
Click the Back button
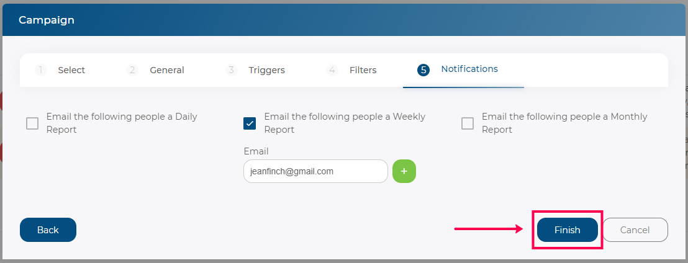[x=48, y=230]
